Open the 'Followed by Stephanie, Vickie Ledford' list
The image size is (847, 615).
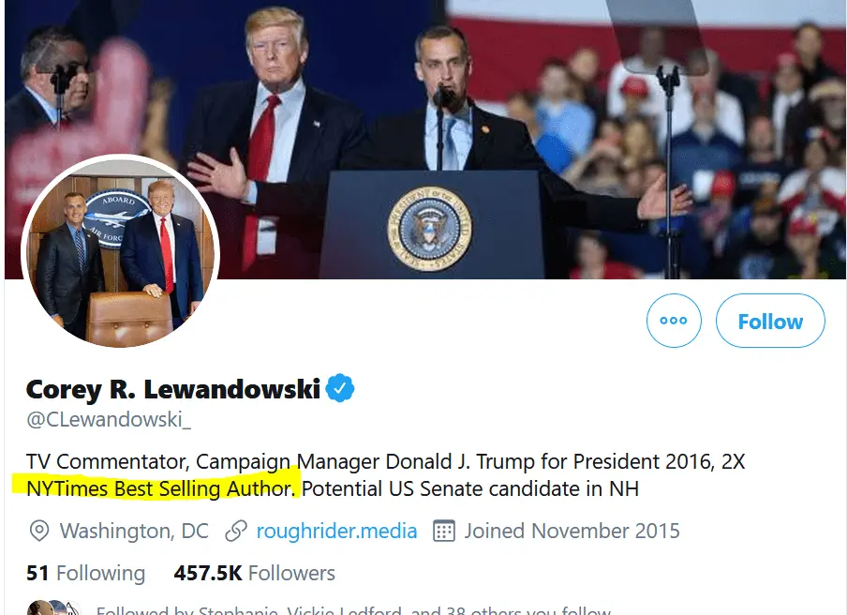[353, 609]
